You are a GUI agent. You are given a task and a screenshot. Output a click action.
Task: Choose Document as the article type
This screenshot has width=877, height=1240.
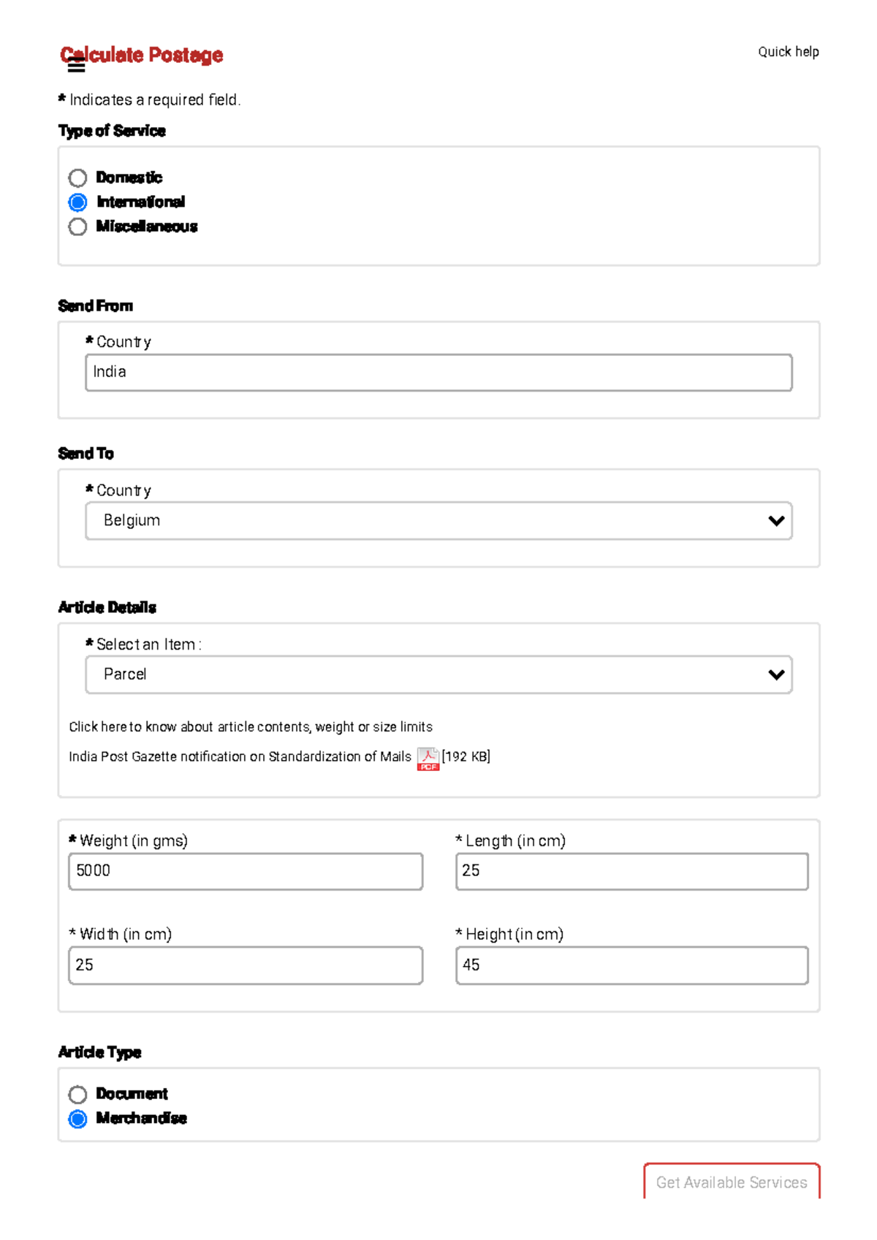click(x=77, y=1094)
